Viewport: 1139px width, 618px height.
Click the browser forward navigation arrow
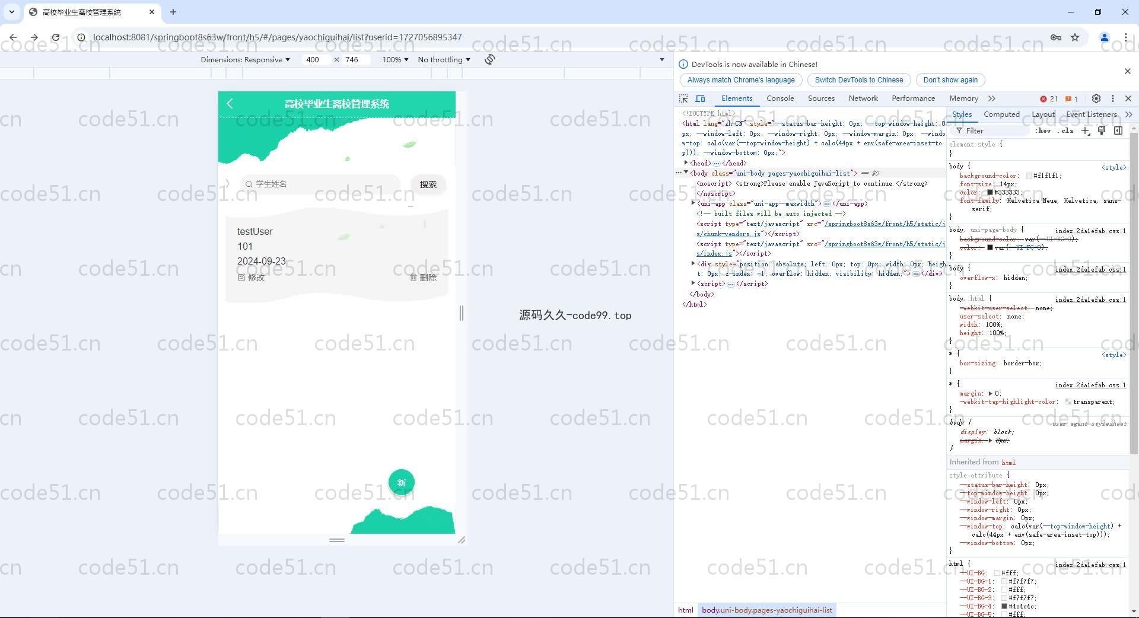pos(34,37)
